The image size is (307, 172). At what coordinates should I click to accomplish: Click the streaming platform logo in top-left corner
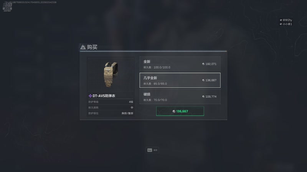7,7
